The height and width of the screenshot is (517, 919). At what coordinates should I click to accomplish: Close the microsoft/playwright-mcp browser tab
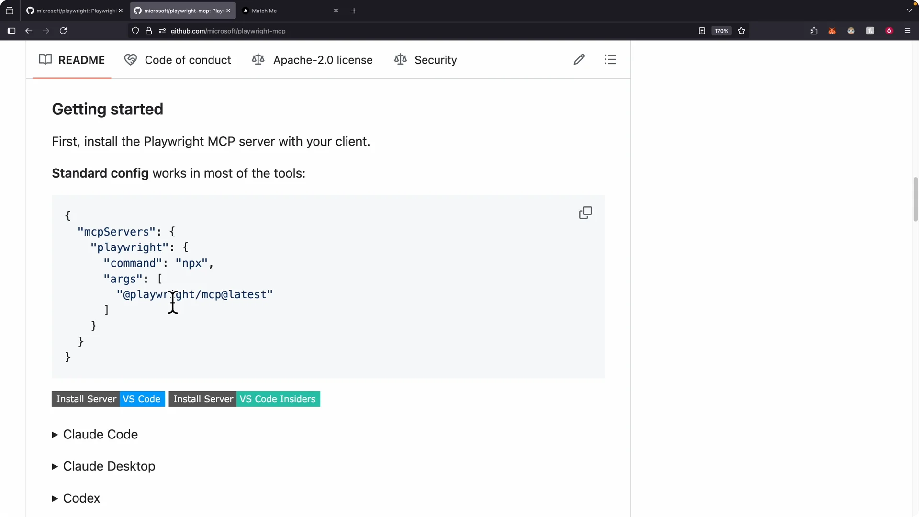(x=228, y=11)
